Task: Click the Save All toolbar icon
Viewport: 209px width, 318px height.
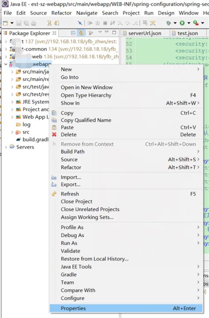Action: pyautogui.click(x=26, y=23)
